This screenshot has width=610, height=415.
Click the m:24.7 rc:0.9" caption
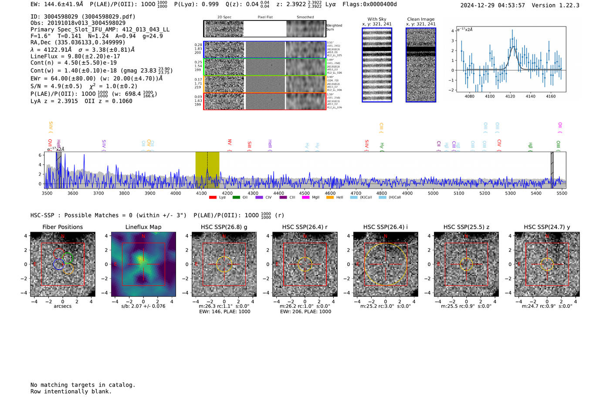(x=547, y=306)
